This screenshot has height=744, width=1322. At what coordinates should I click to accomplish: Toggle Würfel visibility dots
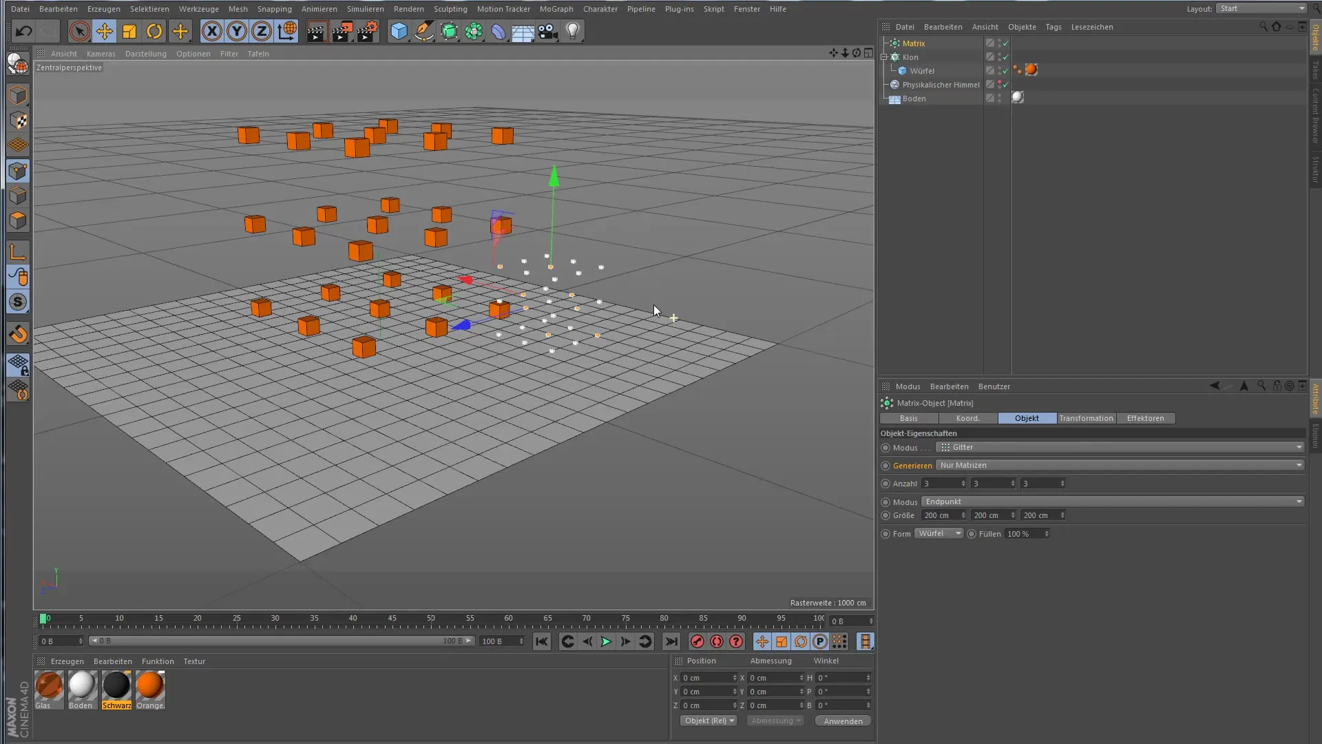pos(999,71)
